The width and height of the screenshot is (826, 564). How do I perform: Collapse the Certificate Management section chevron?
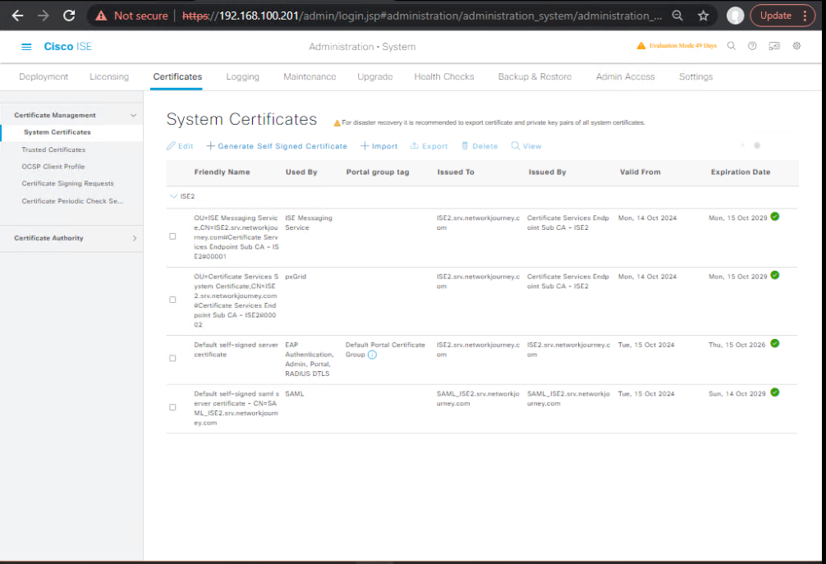tap(133, 115)
